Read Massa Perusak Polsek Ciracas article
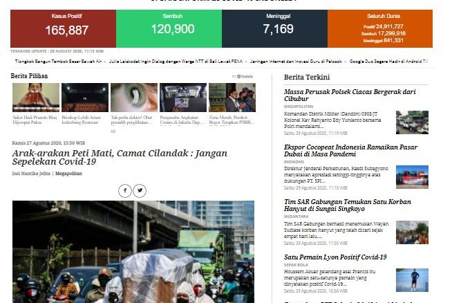452x303 pixels. click(350, 95)
